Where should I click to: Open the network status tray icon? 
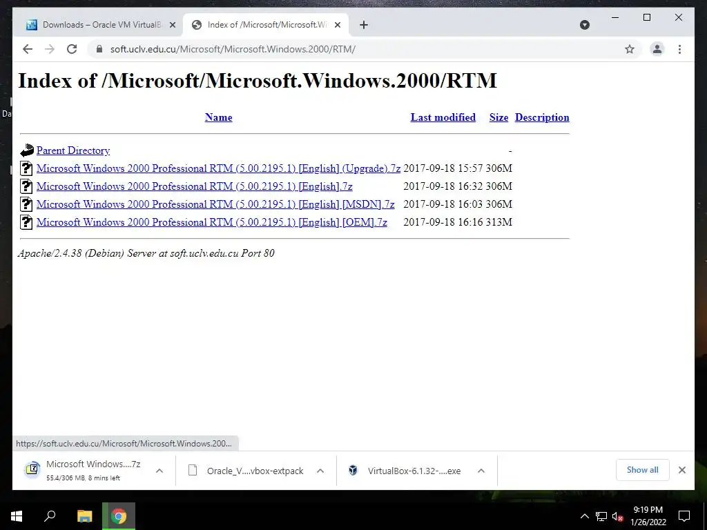pos(601,516)
